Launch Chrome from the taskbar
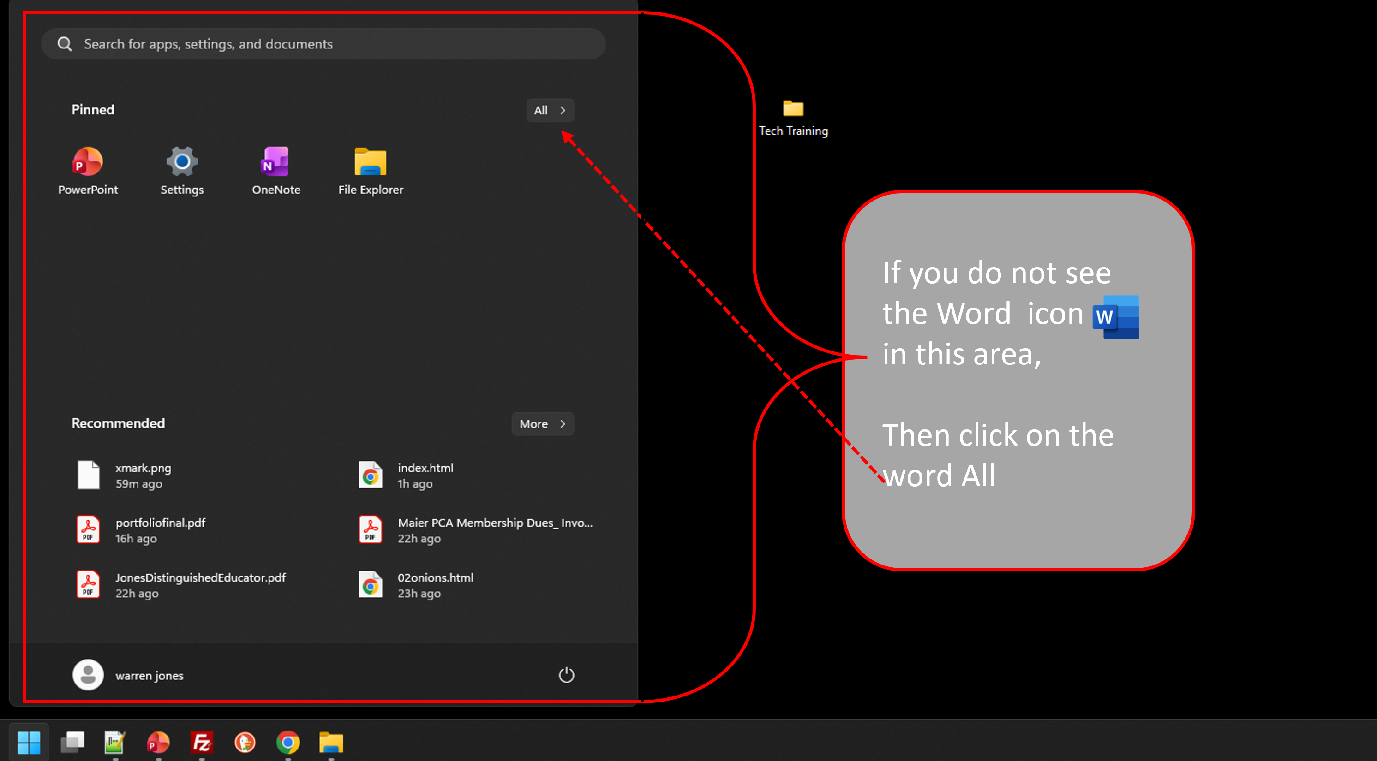Viewport: 1377px width, 761px height. (288, 742)
